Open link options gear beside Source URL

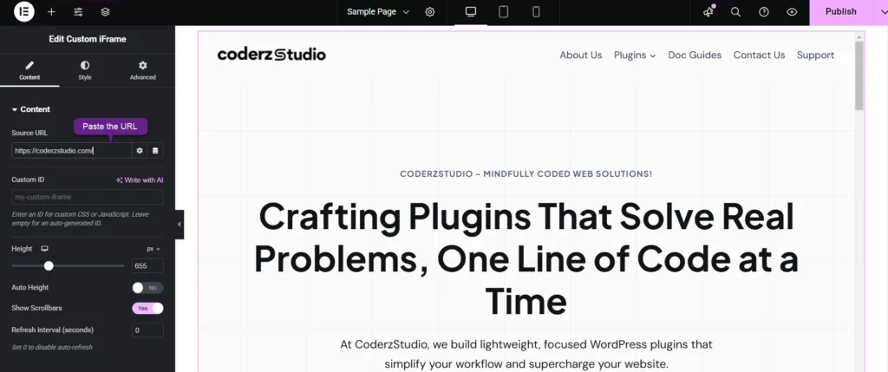pyautogui.click(x=140, y=151)
